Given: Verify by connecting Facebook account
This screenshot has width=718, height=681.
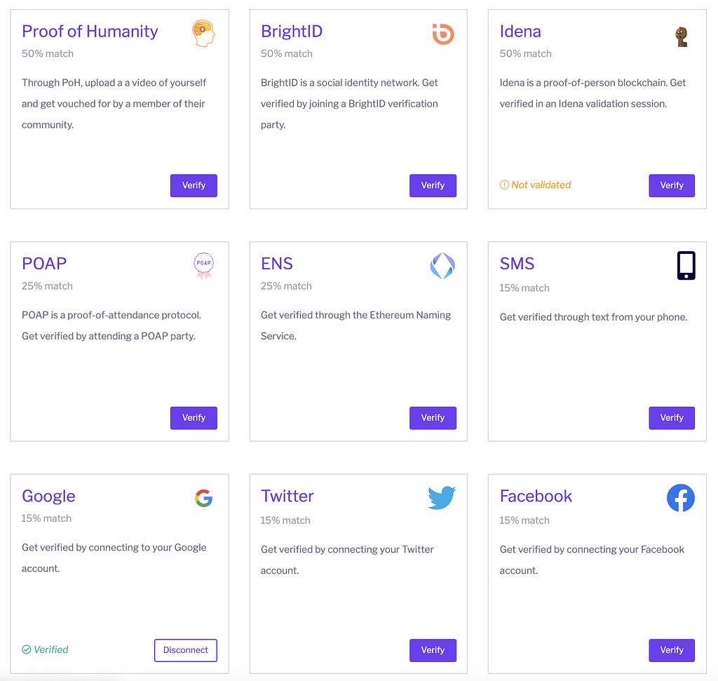Looking at the screenshot, I should point(671,650).
